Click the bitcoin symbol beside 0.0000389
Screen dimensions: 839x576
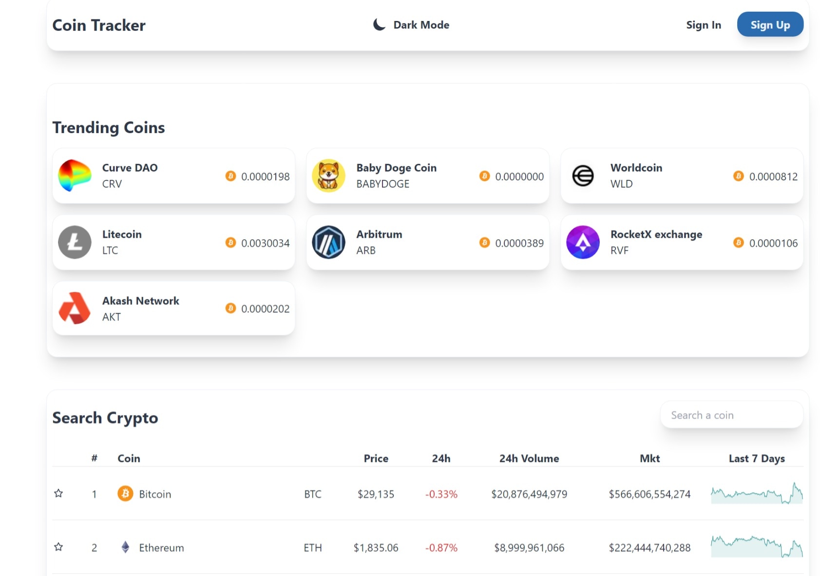(484, 242)
